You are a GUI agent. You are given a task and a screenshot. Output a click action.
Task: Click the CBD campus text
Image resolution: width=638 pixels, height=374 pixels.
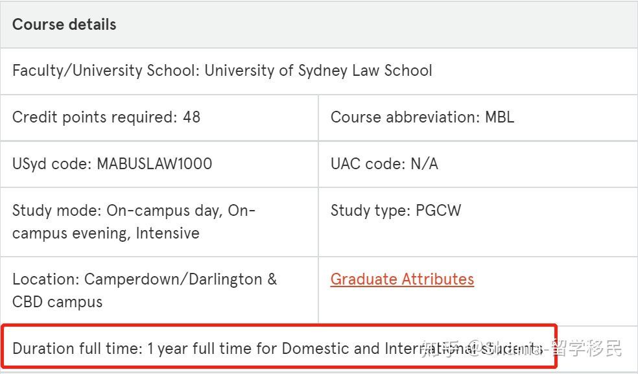tap(57, 302)
